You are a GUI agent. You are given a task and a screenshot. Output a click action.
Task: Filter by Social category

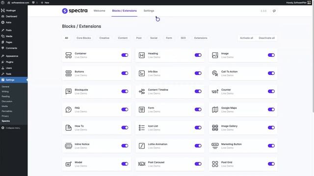coord(154,38)
